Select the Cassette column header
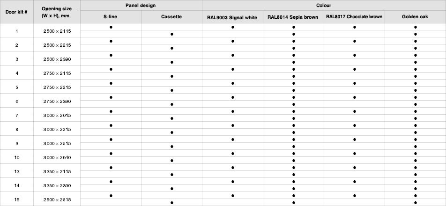Screen dimensions: 446x206 point(171,17)
